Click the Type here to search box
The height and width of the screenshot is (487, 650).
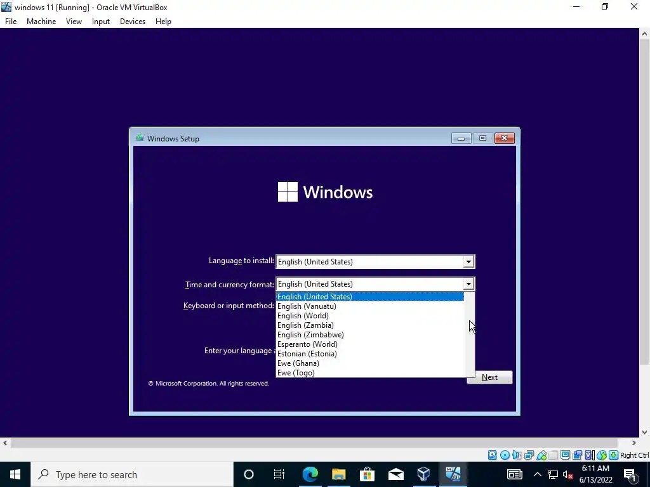(132, 474)
